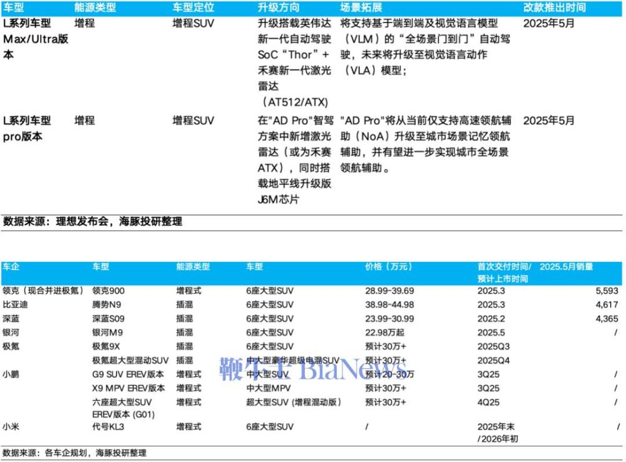Click the 2025Q3 delivery time cell
This screenshot has width=626, height=462.
493,346
